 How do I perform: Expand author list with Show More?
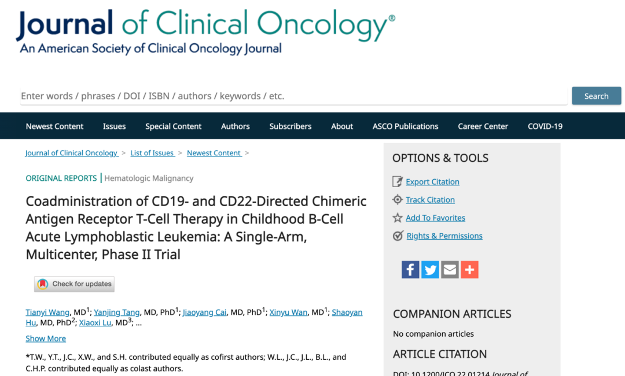tap(46, 338)
